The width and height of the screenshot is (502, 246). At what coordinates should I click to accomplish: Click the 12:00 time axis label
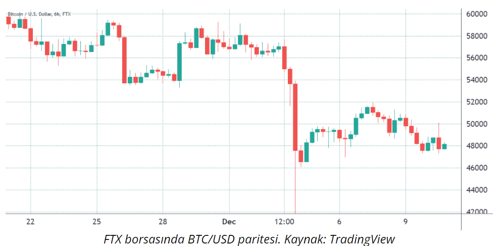coord(285,222)
